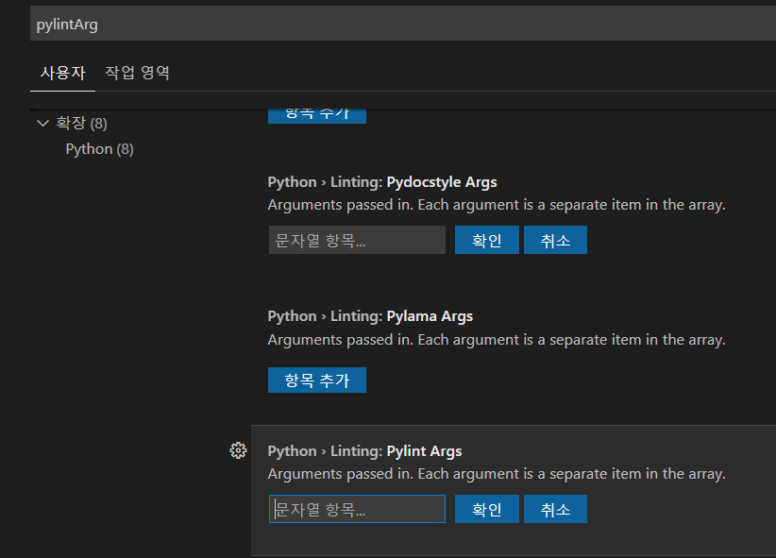
Task: Confirm Pydocstyle Args entry with 확인
Action: [487, 240]
